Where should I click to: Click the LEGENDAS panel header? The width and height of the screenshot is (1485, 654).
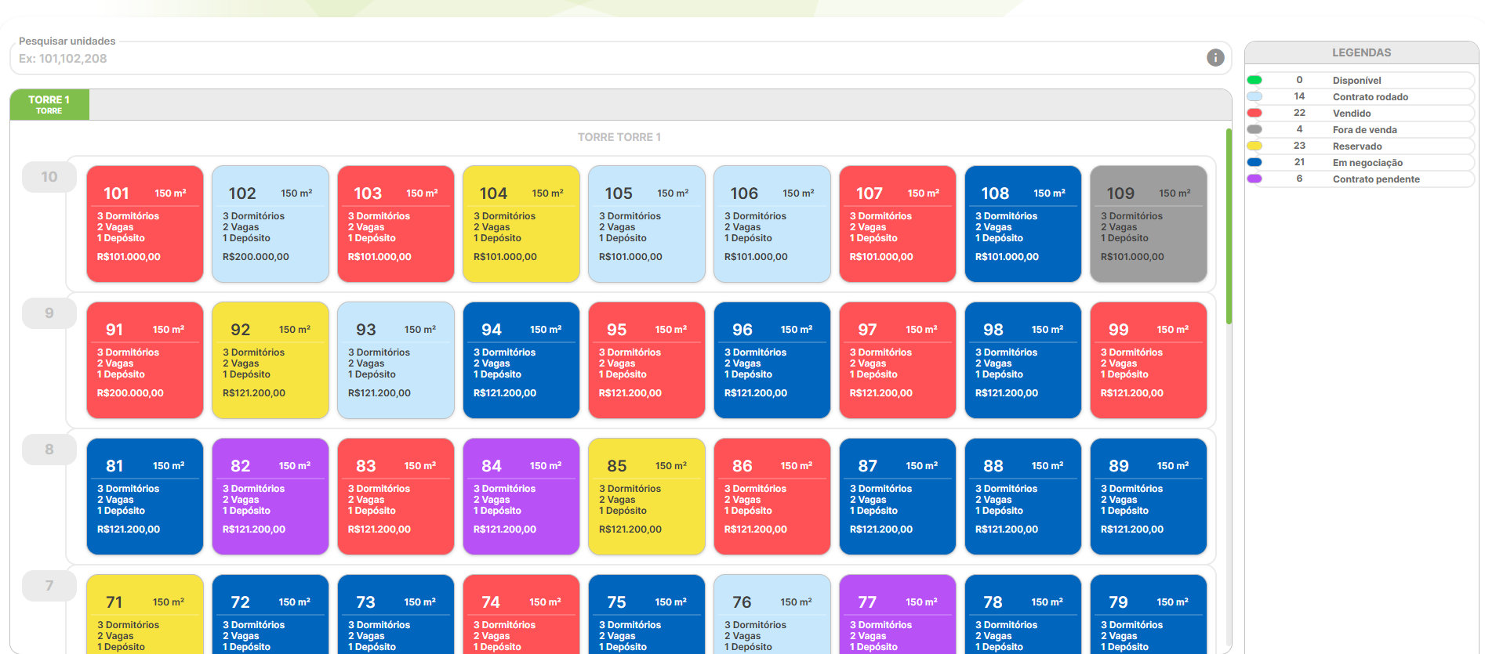point(1361,52)
